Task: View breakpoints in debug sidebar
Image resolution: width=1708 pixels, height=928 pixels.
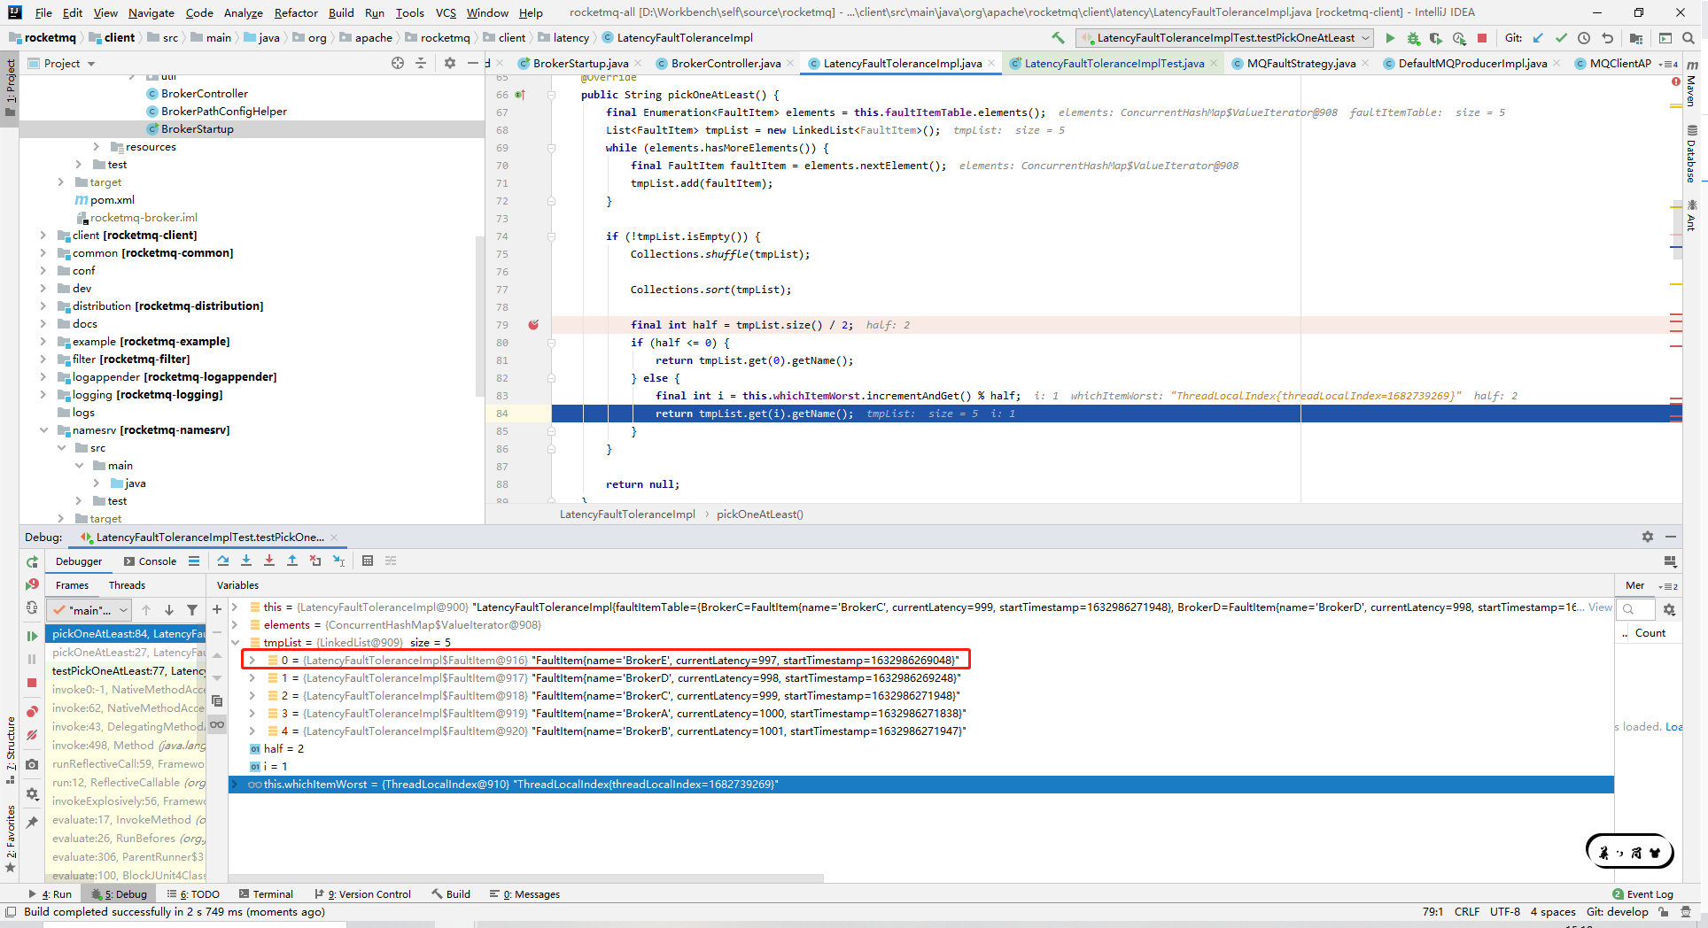Action: click(32, 712)
